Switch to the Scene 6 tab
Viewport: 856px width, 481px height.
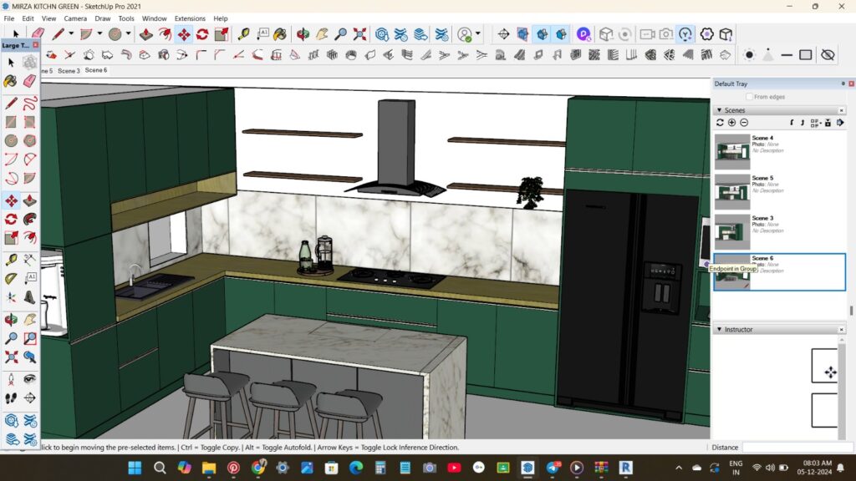[x=96, y=70]
